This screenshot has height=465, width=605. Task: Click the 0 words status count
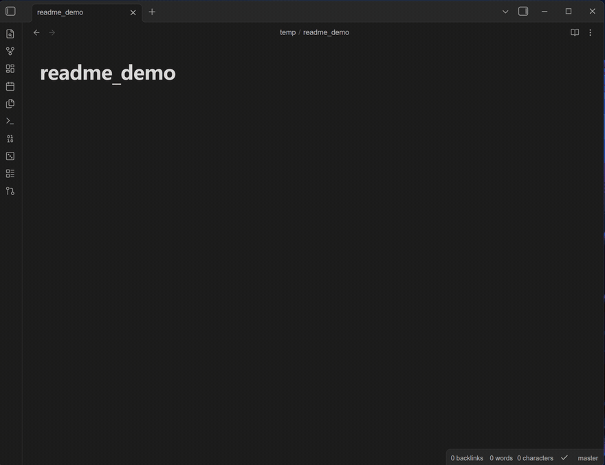[x=501, y=458]
